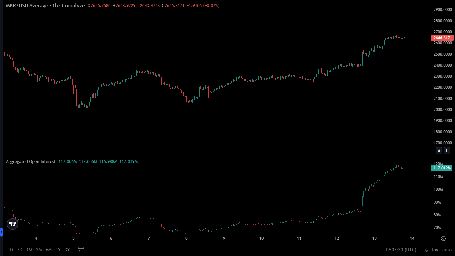Click date label 14 on time axis
The width and height of the screenshot is (455, 256).
pos(412,238)
